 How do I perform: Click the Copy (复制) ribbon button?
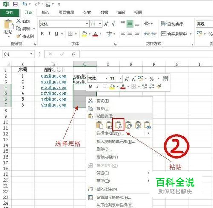[x=23, y=29]
